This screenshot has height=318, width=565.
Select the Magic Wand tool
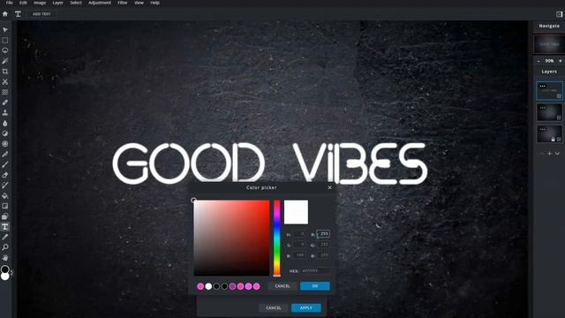pyautogui.click(x=5, y=61)
